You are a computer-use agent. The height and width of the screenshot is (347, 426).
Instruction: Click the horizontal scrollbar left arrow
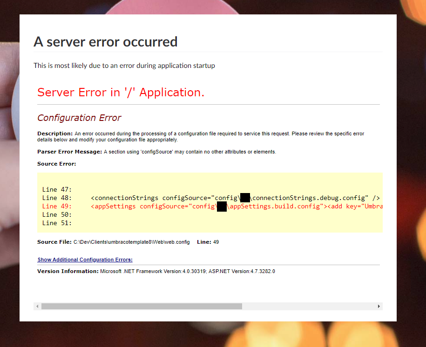click(37, 306)
